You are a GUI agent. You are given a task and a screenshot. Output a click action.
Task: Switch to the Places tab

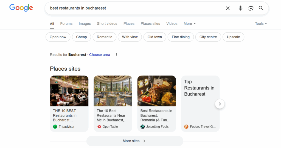pyautogui.click(x=129, y=24)
